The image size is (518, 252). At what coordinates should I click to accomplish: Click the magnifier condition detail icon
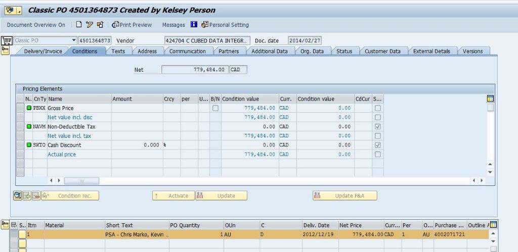[x=18, y=196]
